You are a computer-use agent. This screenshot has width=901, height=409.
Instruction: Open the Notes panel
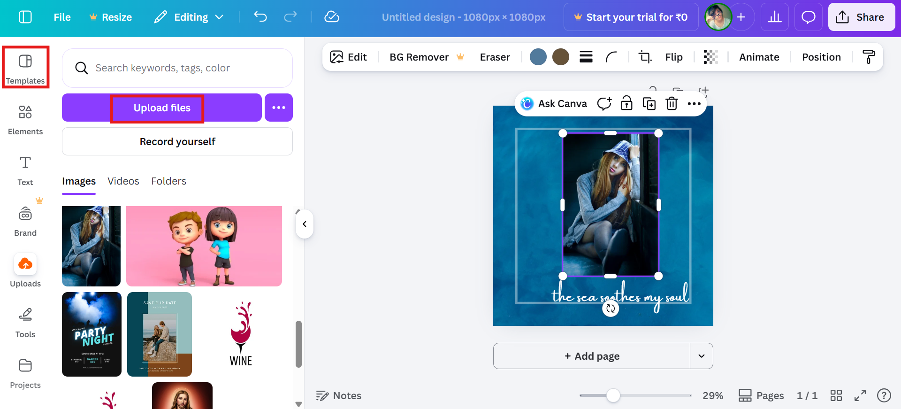(x=338, y=396)
